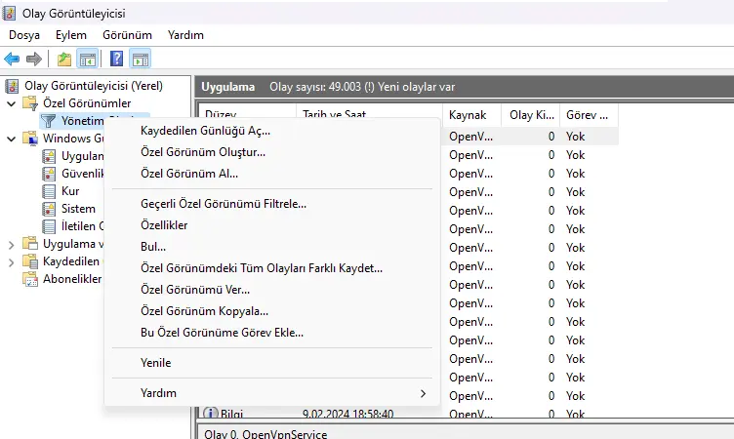Select Olay Görüntüleyicisi (Yerel) root node

(x=94, y=86)
